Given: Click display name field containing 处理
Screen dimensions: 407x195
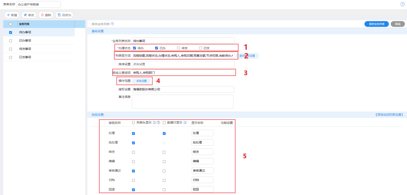Looking at the screenshot, I should [x=202, y=133].
